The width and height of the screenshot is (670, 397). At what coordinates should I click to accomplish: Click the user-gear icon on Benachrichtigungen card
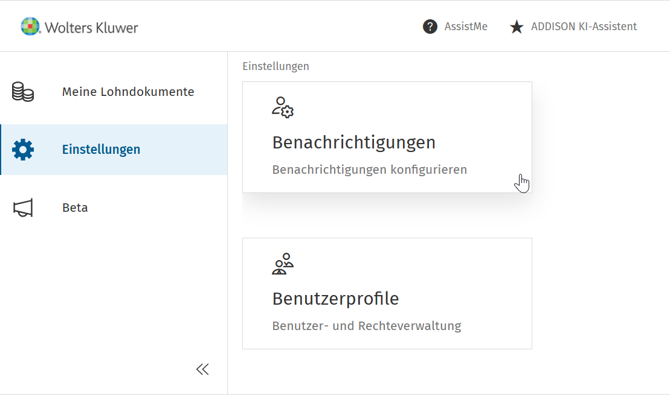pyautogui.click(x=283, y=107)
